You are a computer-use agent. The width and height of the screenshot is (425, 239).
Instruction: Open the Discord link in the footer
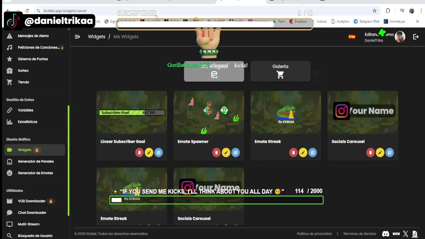[385, 234]
